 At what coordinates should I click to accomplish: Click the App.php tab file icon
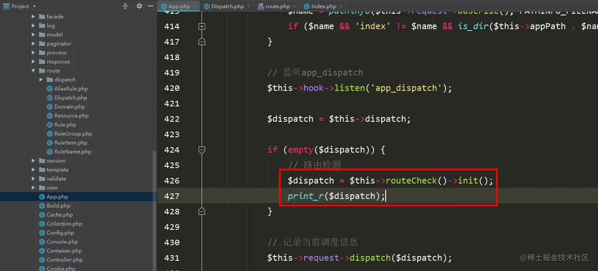point(164,6)
